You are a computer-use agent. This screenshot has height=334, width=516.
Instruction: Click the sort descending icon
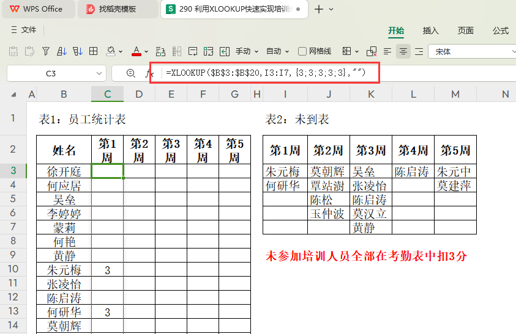(78, 51)
